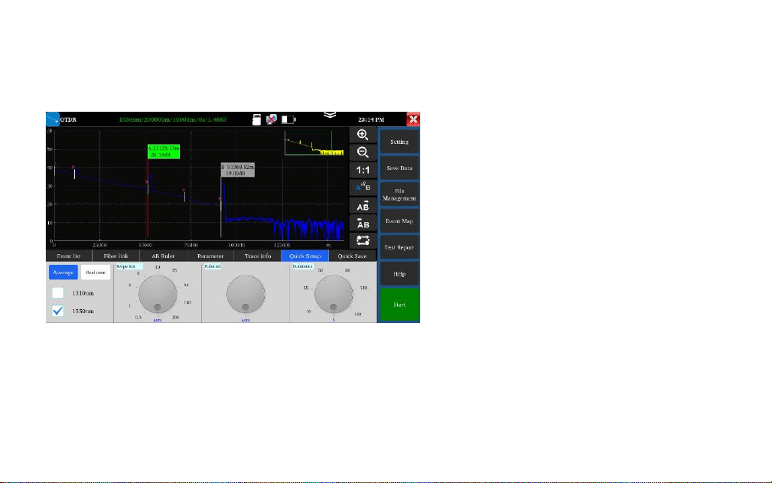Open the Event Map view
This screenshot has width=772, height=483.
point(399,221)
